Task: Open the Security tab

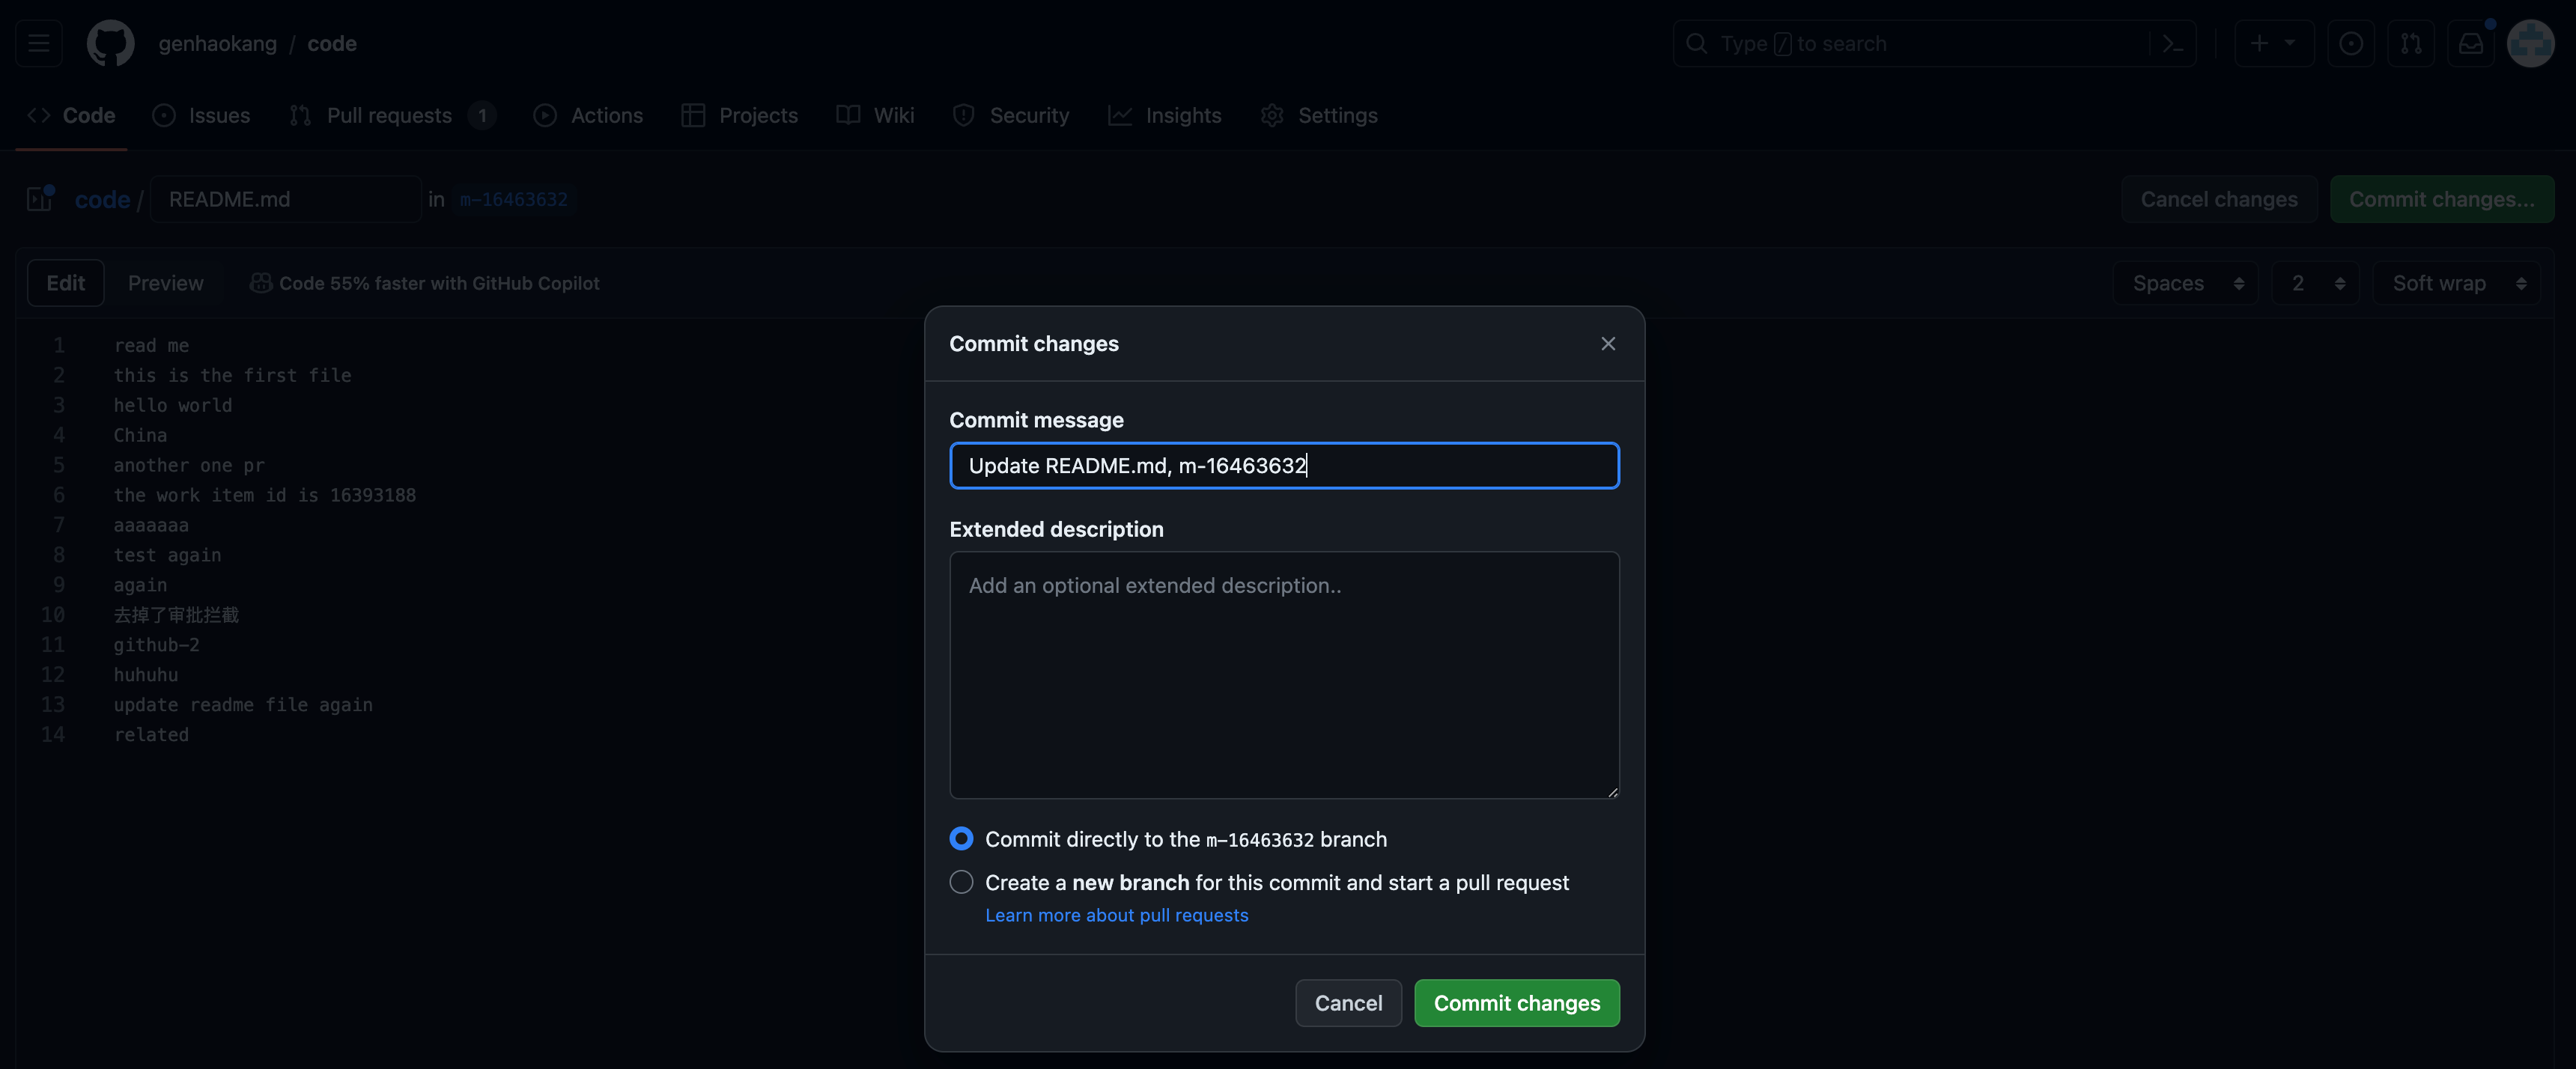Action: click(x=1011, y=115)
